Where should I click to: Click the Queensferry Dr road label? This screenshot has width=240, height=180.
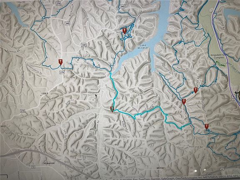(x=34, y=69)
